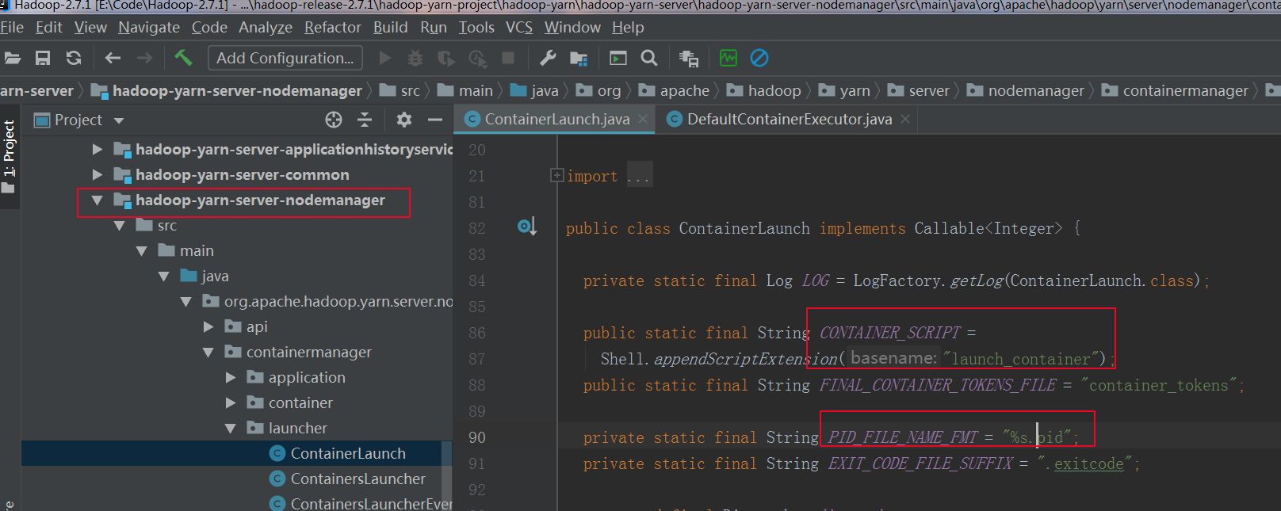Click the Run with Coverage icon
Screen dimensions: 1281x511
click(446, 58)
